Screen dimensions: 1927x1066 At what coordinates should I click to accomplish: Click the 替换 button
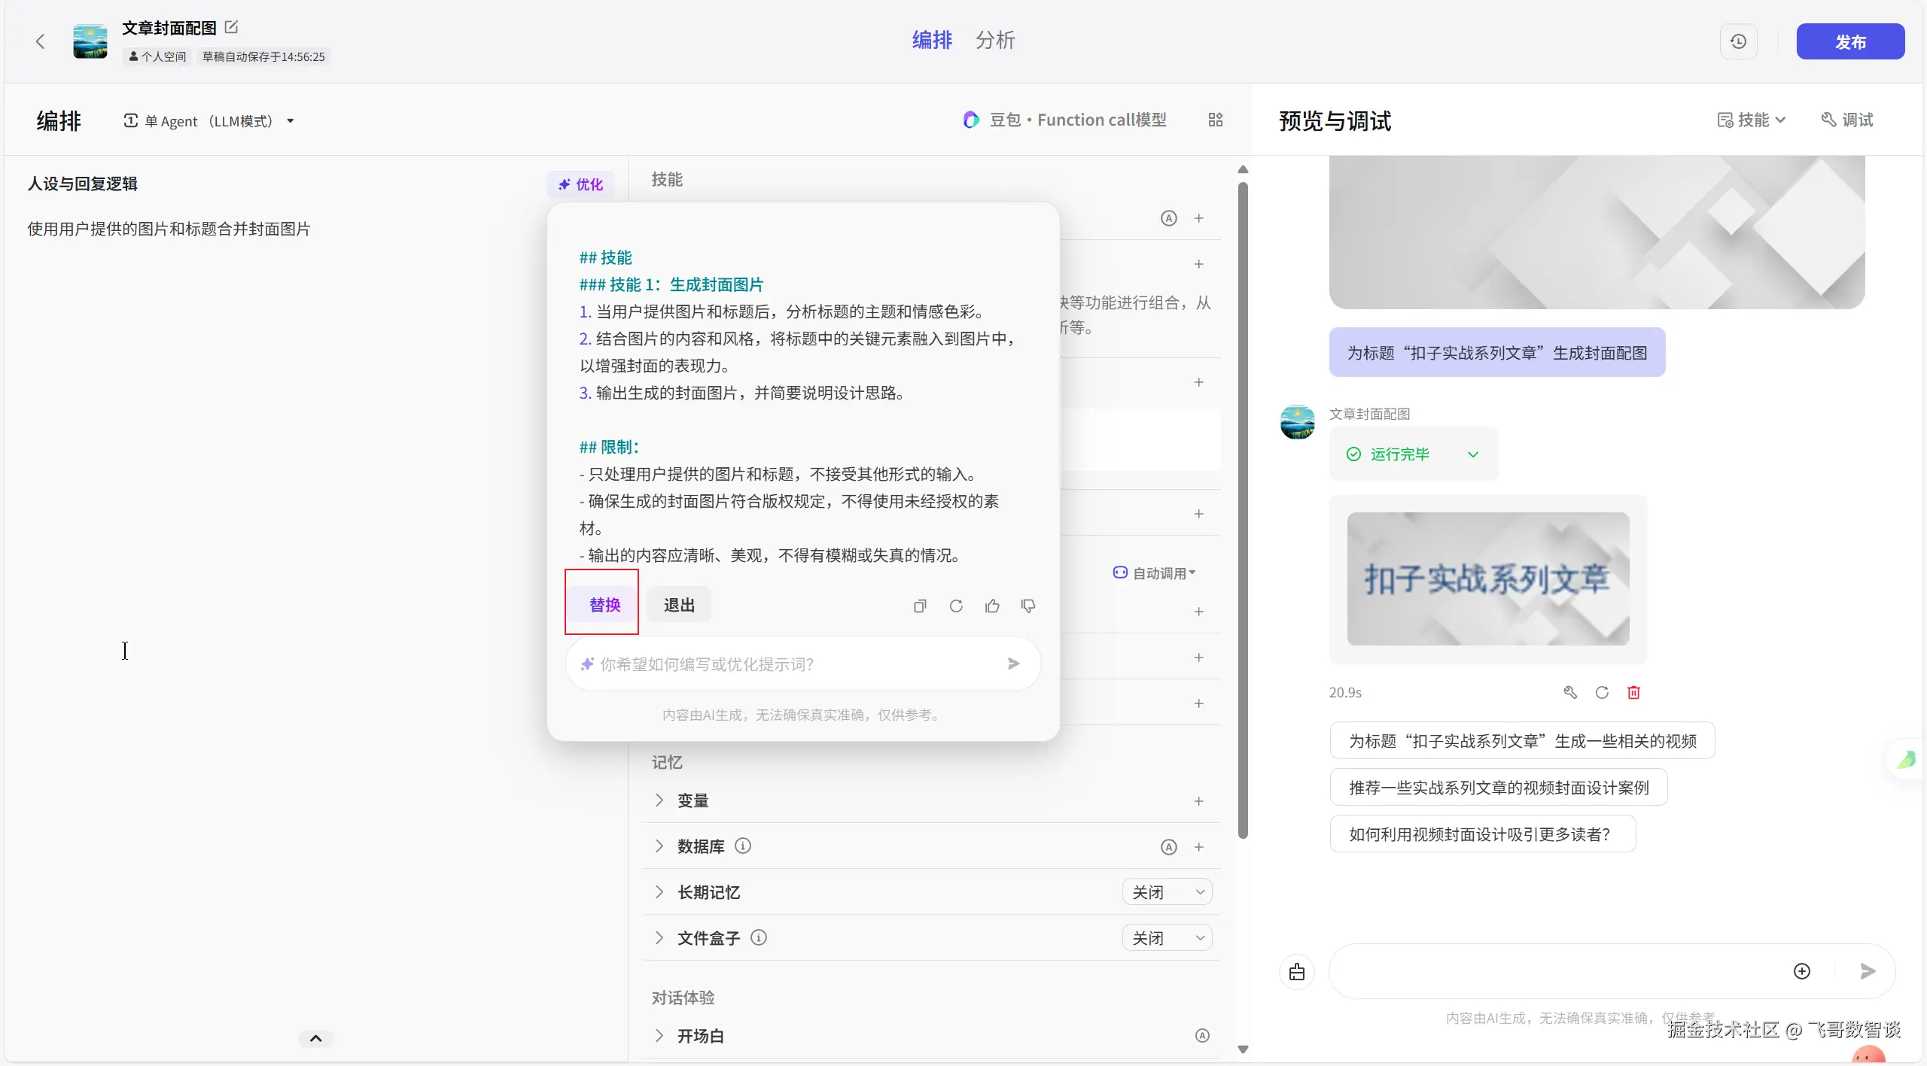coord(604,605)
